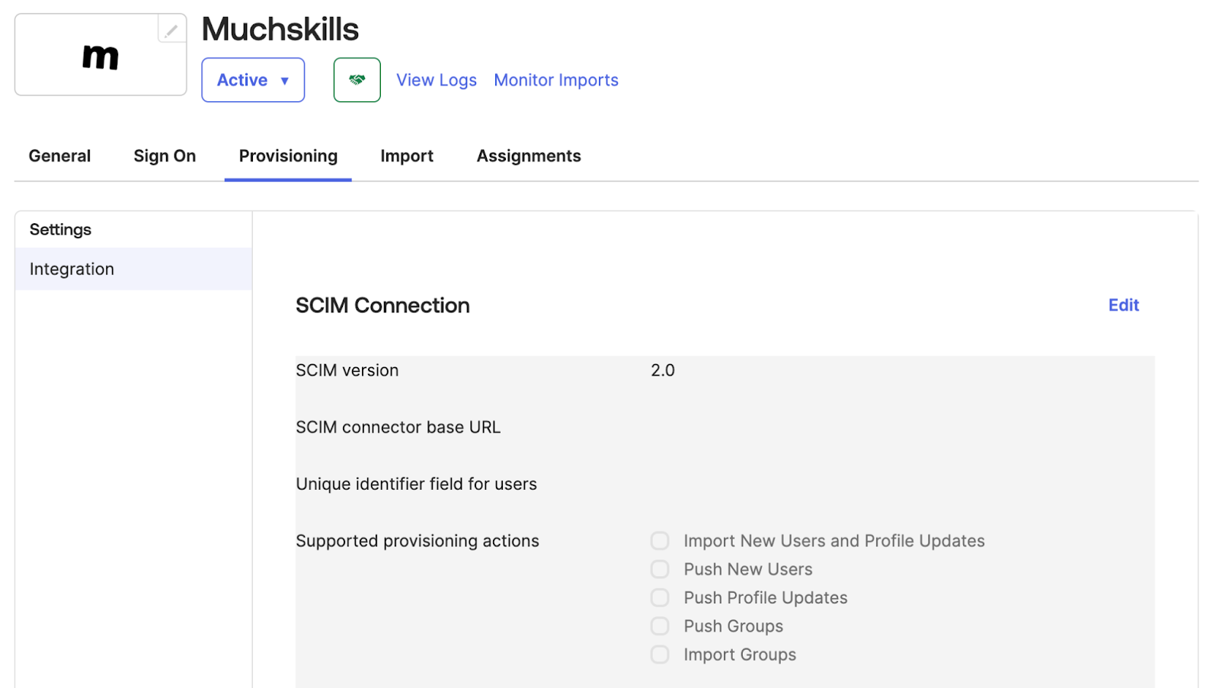The image size is (1219, 688).
Task: Switch to the Sign On tab
Action: click(x=165, y=156)
